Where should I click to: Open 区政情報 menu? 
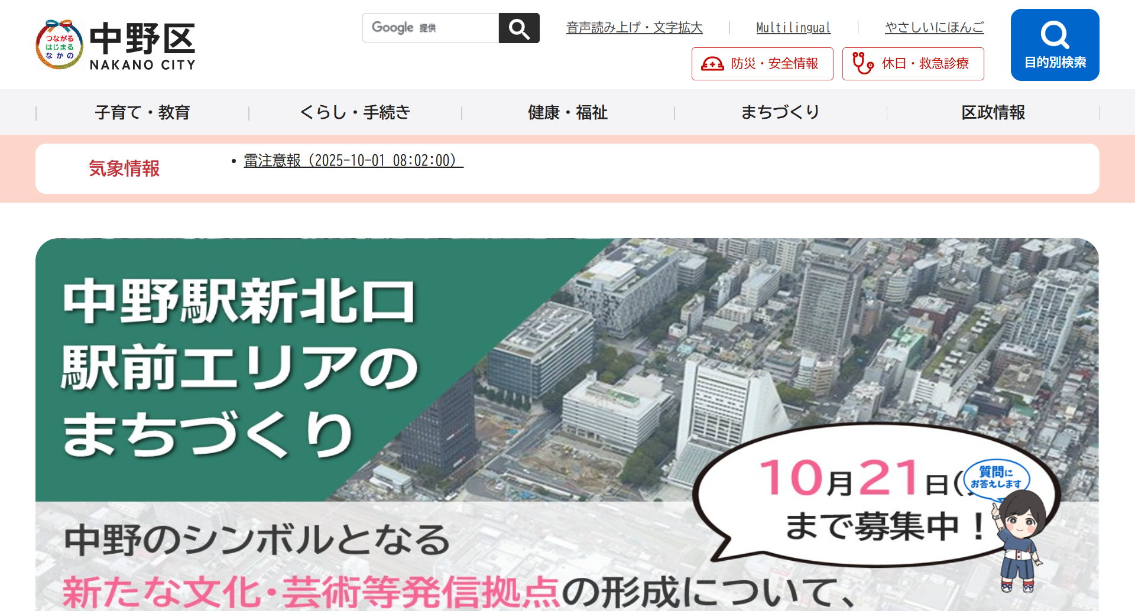(x=993, y=112)
